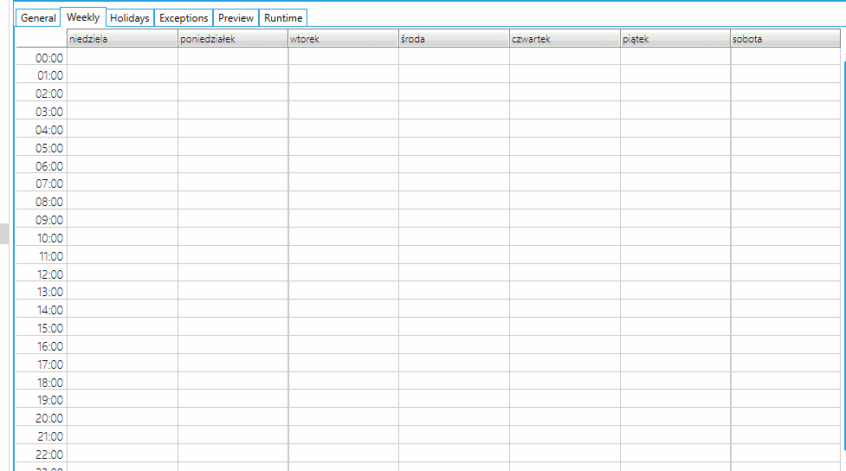The height and width of the screenshot is (471, 846).
Task: Click the 10:00 time label
Action: pyautogui.click(x=49, y=238)
